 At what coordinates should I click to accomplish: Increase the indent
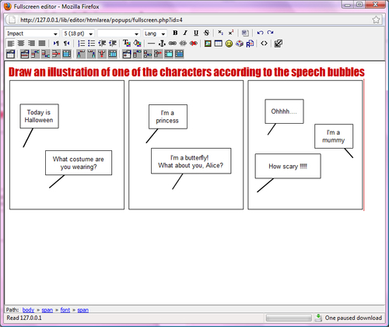pos(112,44)
